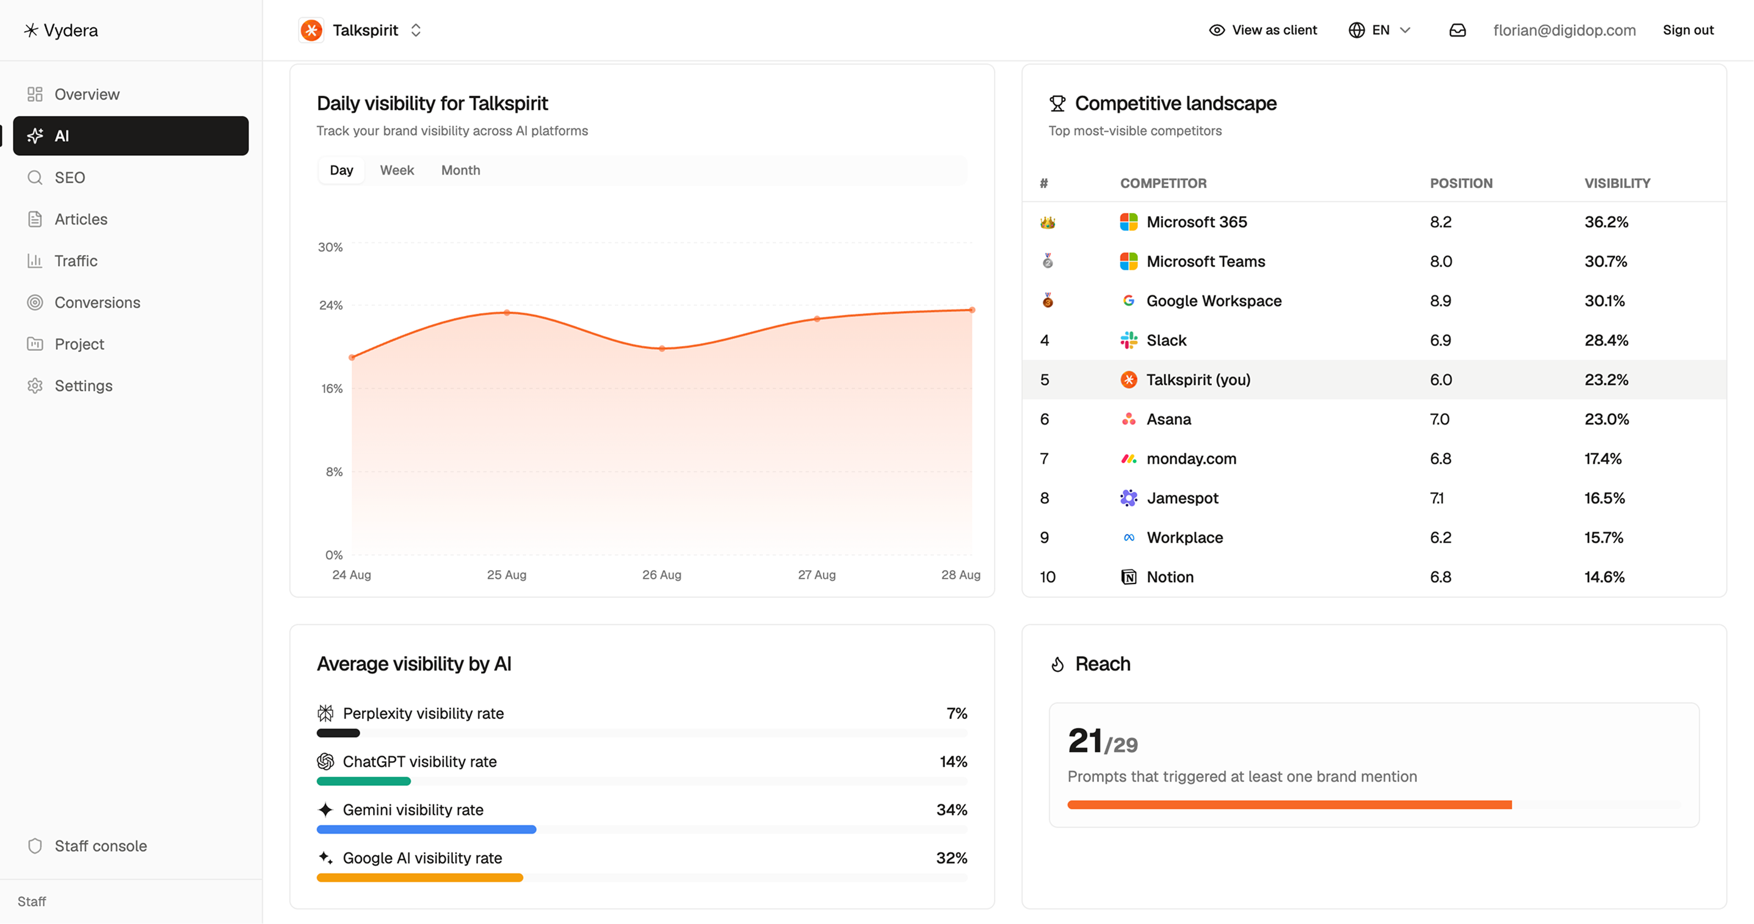
Task: Click the yellow Google AI visibility bar
Action: coord(419,878)
